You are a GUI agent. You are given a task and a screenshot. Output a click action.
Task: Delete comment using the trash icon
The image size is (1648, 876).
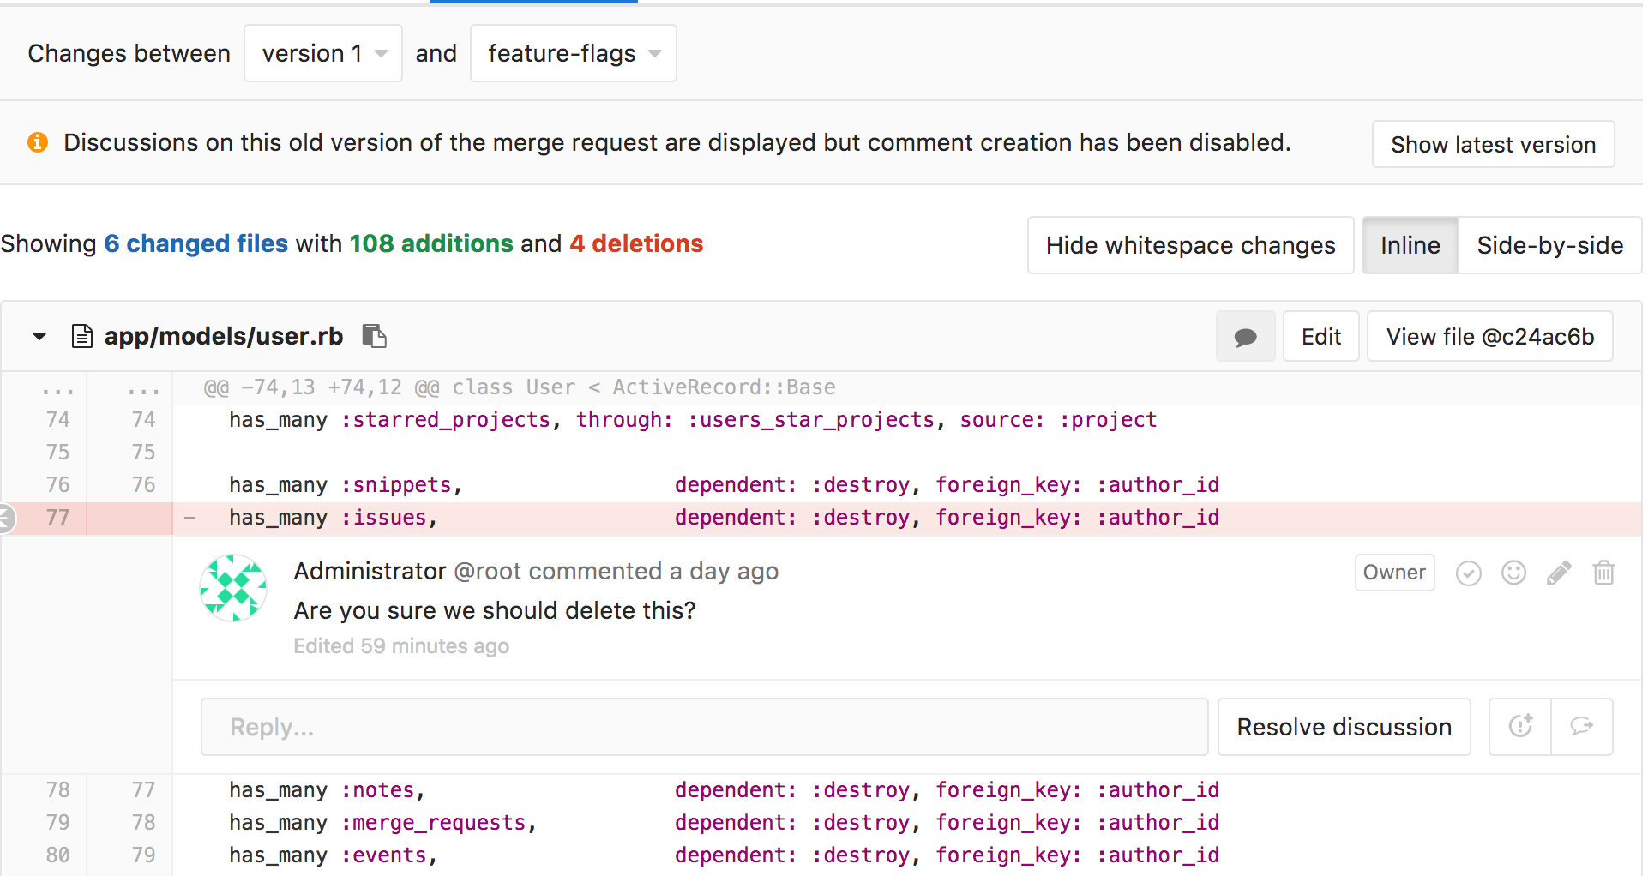(1603, 573)
